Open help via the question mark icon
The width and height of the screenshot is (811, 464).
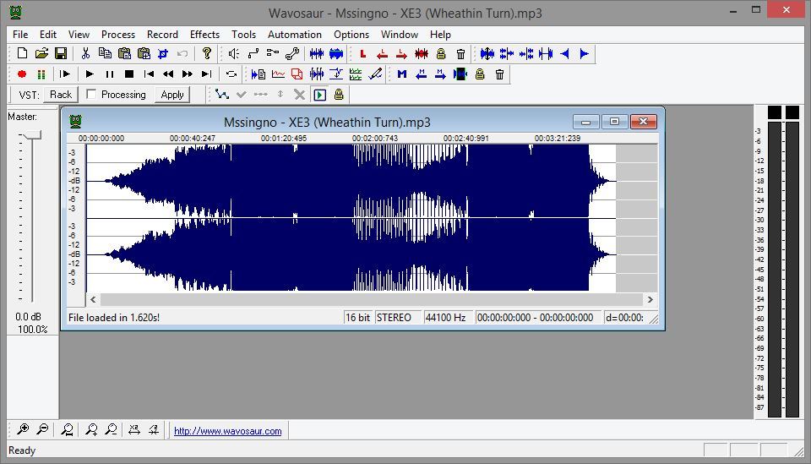point(207,53)
